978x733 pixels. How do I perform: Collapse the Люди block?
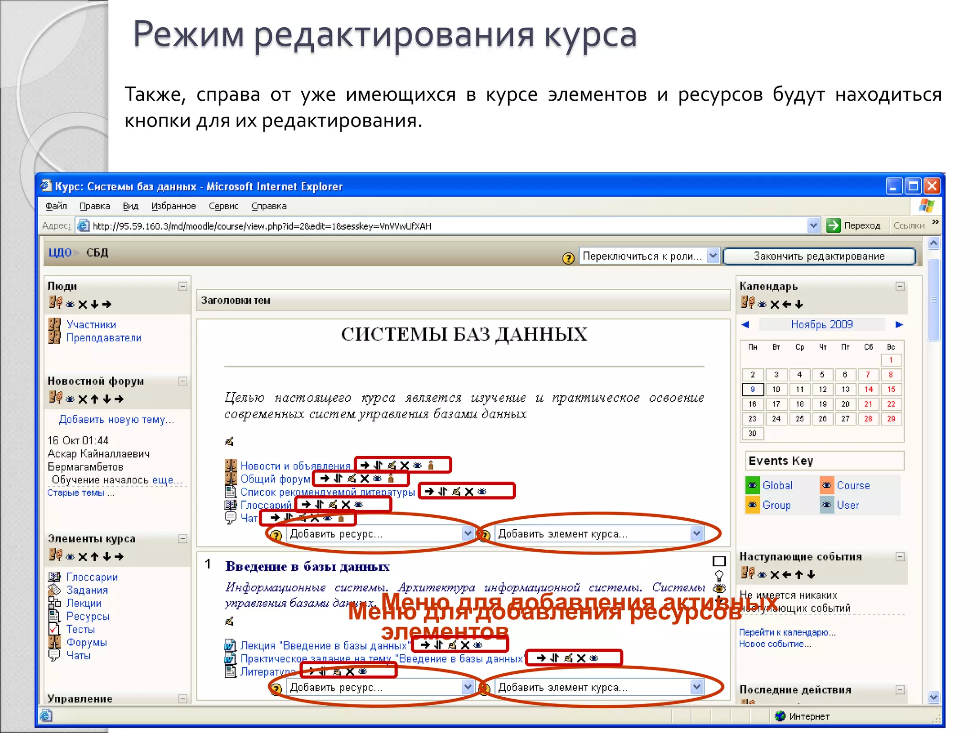(x=182, y=286)
